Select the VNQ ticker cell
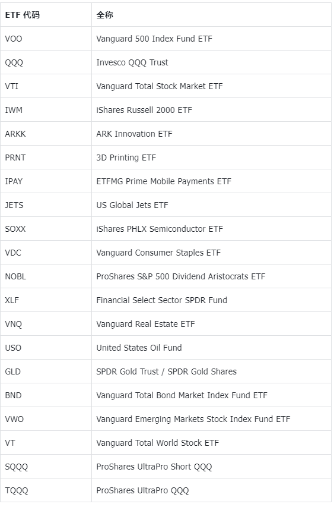The height and width of the screenshot is (507, 334). pos(46,324)
